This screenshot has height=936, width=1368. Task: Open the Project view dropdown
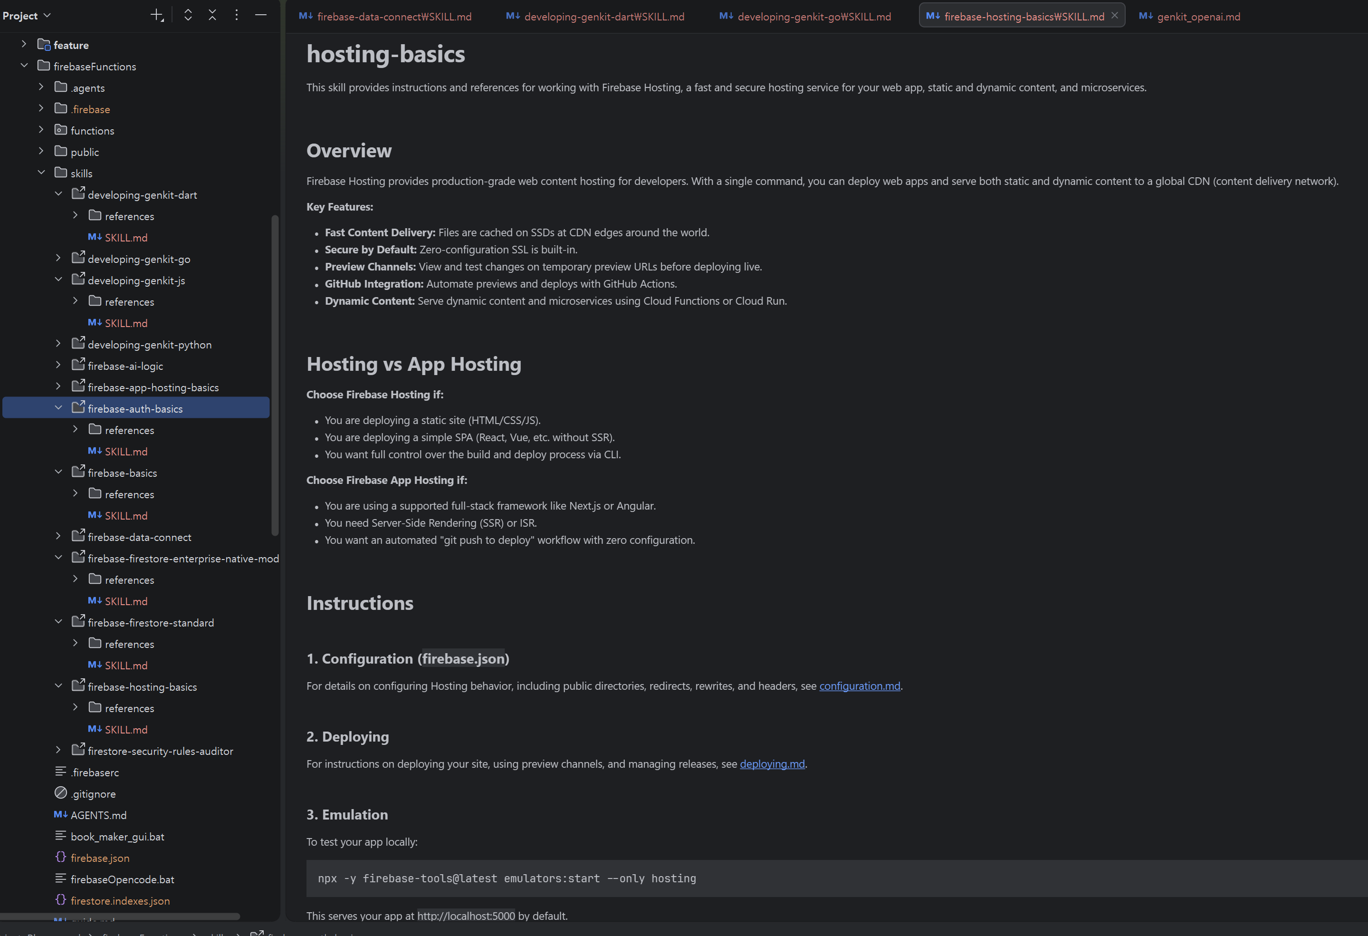[x=27, y=15]
